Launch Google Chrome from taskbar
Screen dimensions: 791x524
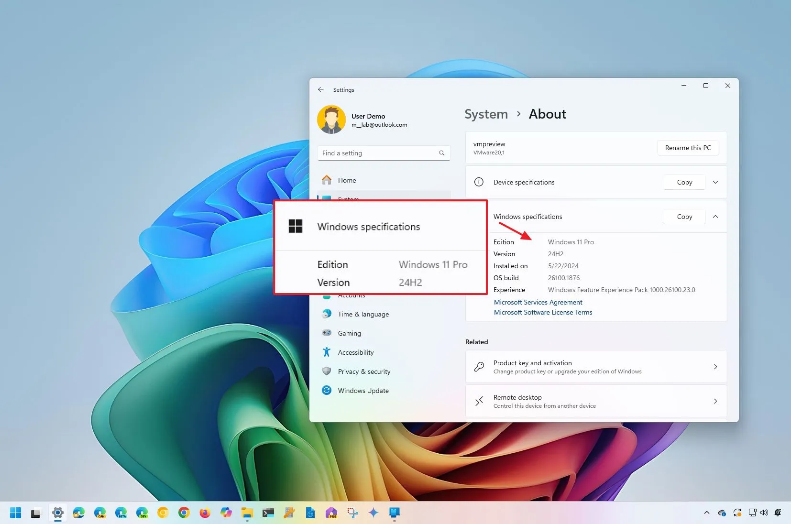[x=184, y=513]
